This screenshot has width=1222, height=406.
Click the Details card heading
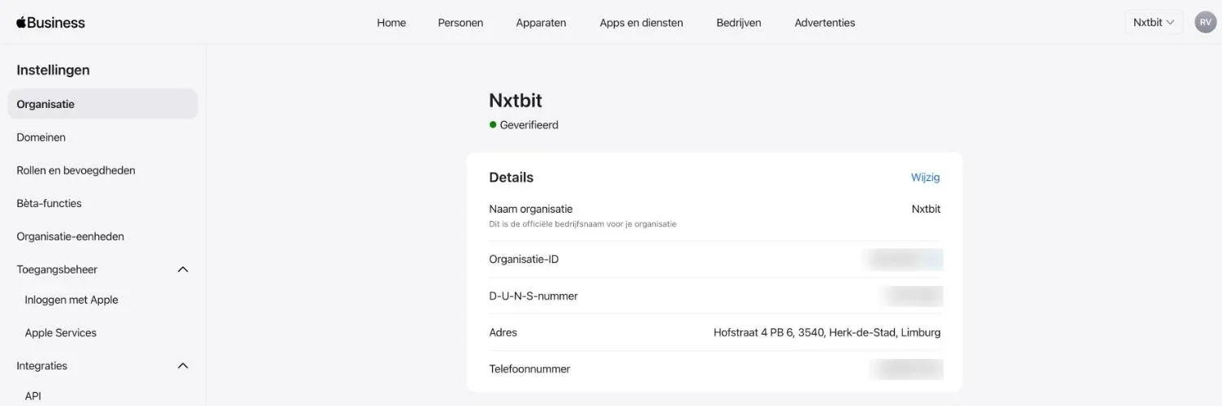[512, 177]
